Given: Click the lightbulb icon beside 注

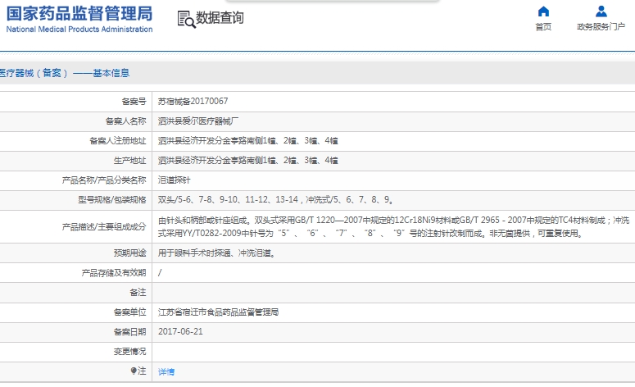Looking at the screenshot, I should click(134, 371).
